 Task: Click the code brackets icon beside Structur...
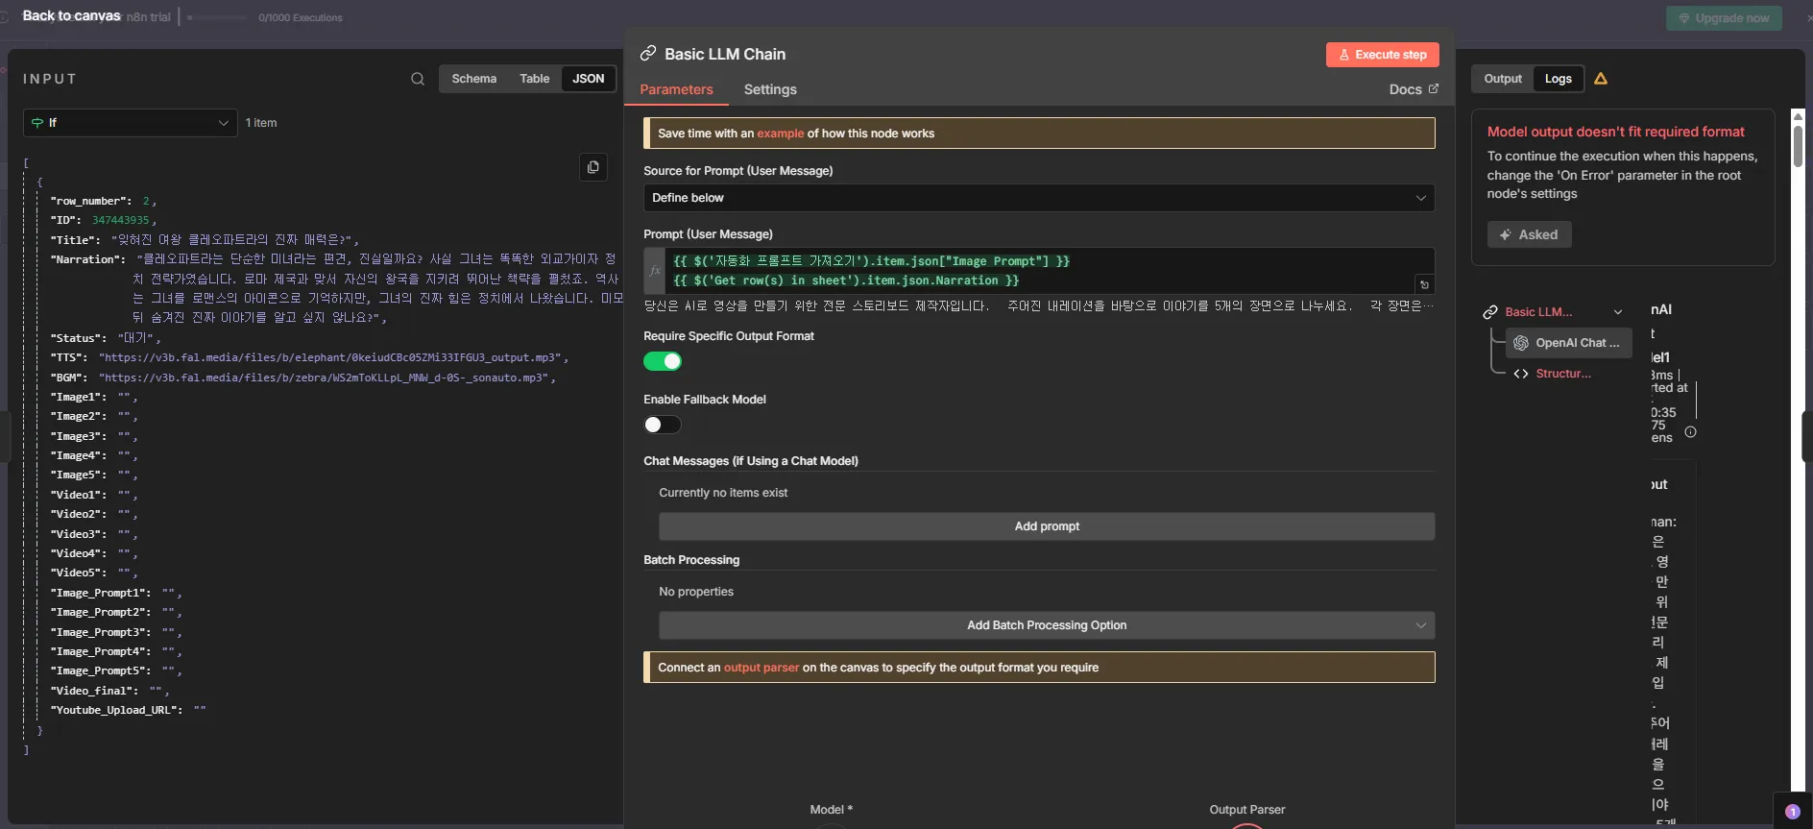(x=1521, y=374)
